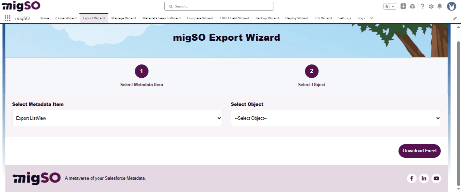Open the setup gear icon
This screenshot has width=461, height=192.
(431, 6)
